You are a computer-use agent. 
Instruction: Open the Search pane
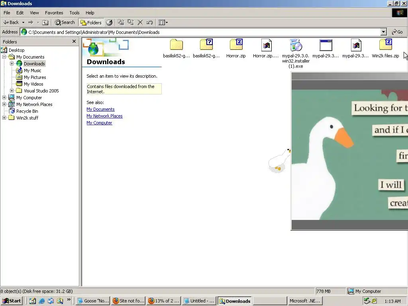coord(65,22)
